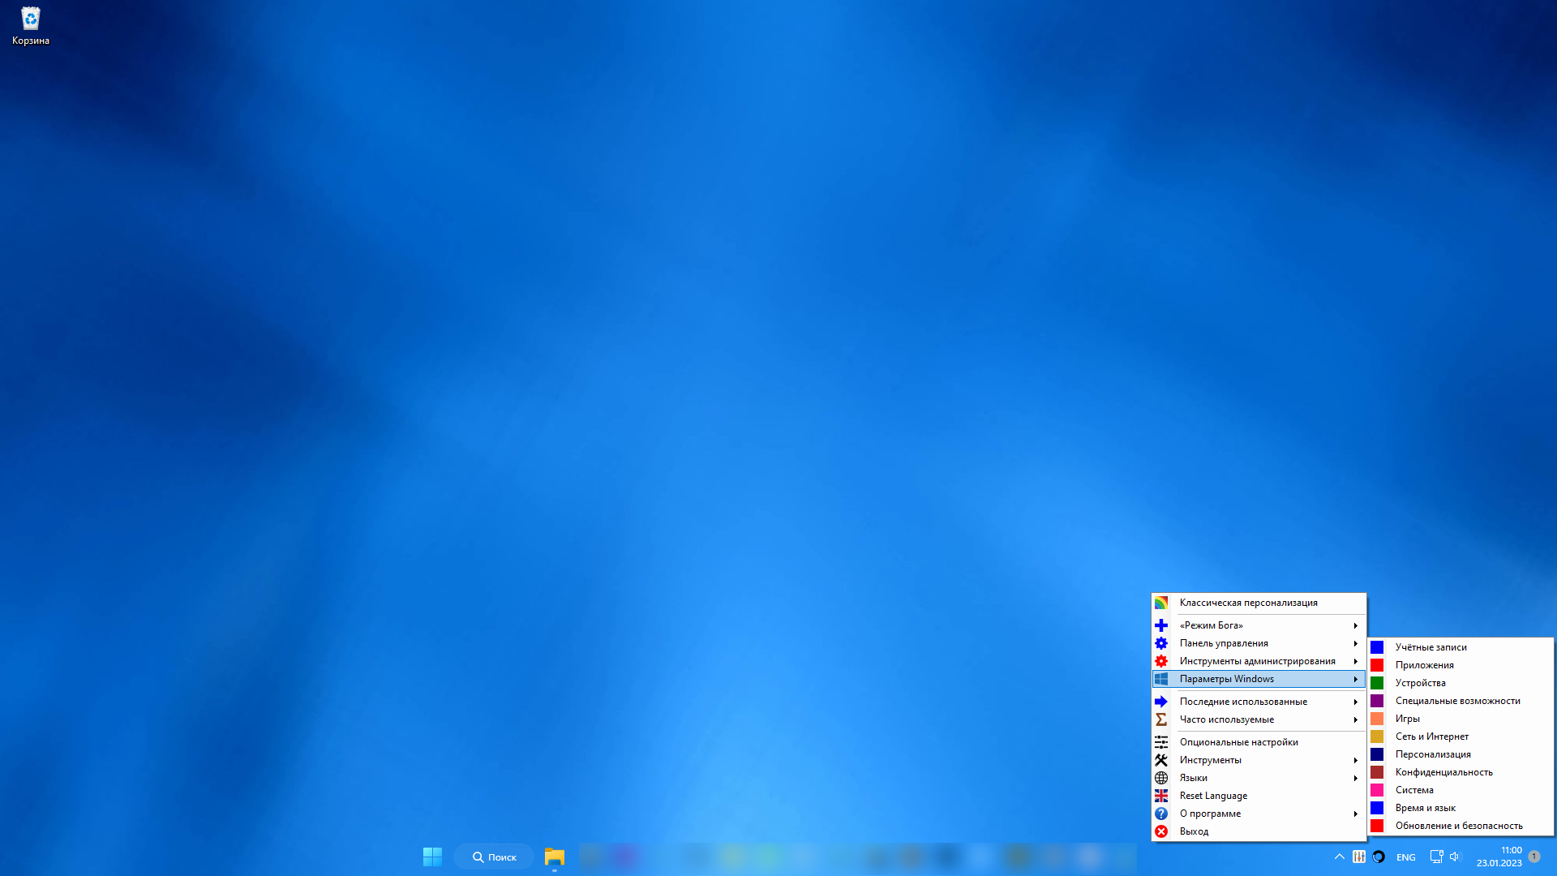
Task: Click the brown swatch beside Конфиденциальность
Action: [x=1377, y=772]
